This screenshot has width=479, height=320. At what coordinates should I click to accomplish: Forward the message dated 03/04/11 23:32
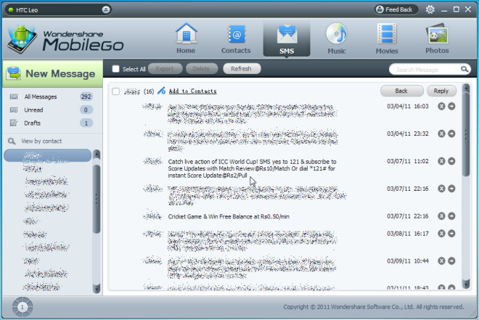[x=451, y=134]
